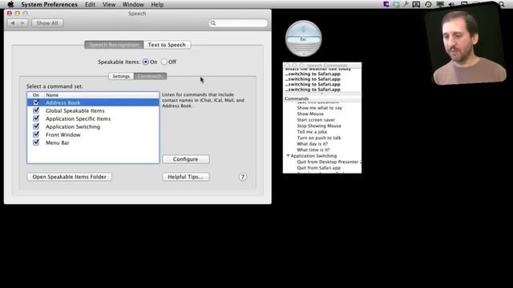Switch to Text to Speech tab

point(167,45)
